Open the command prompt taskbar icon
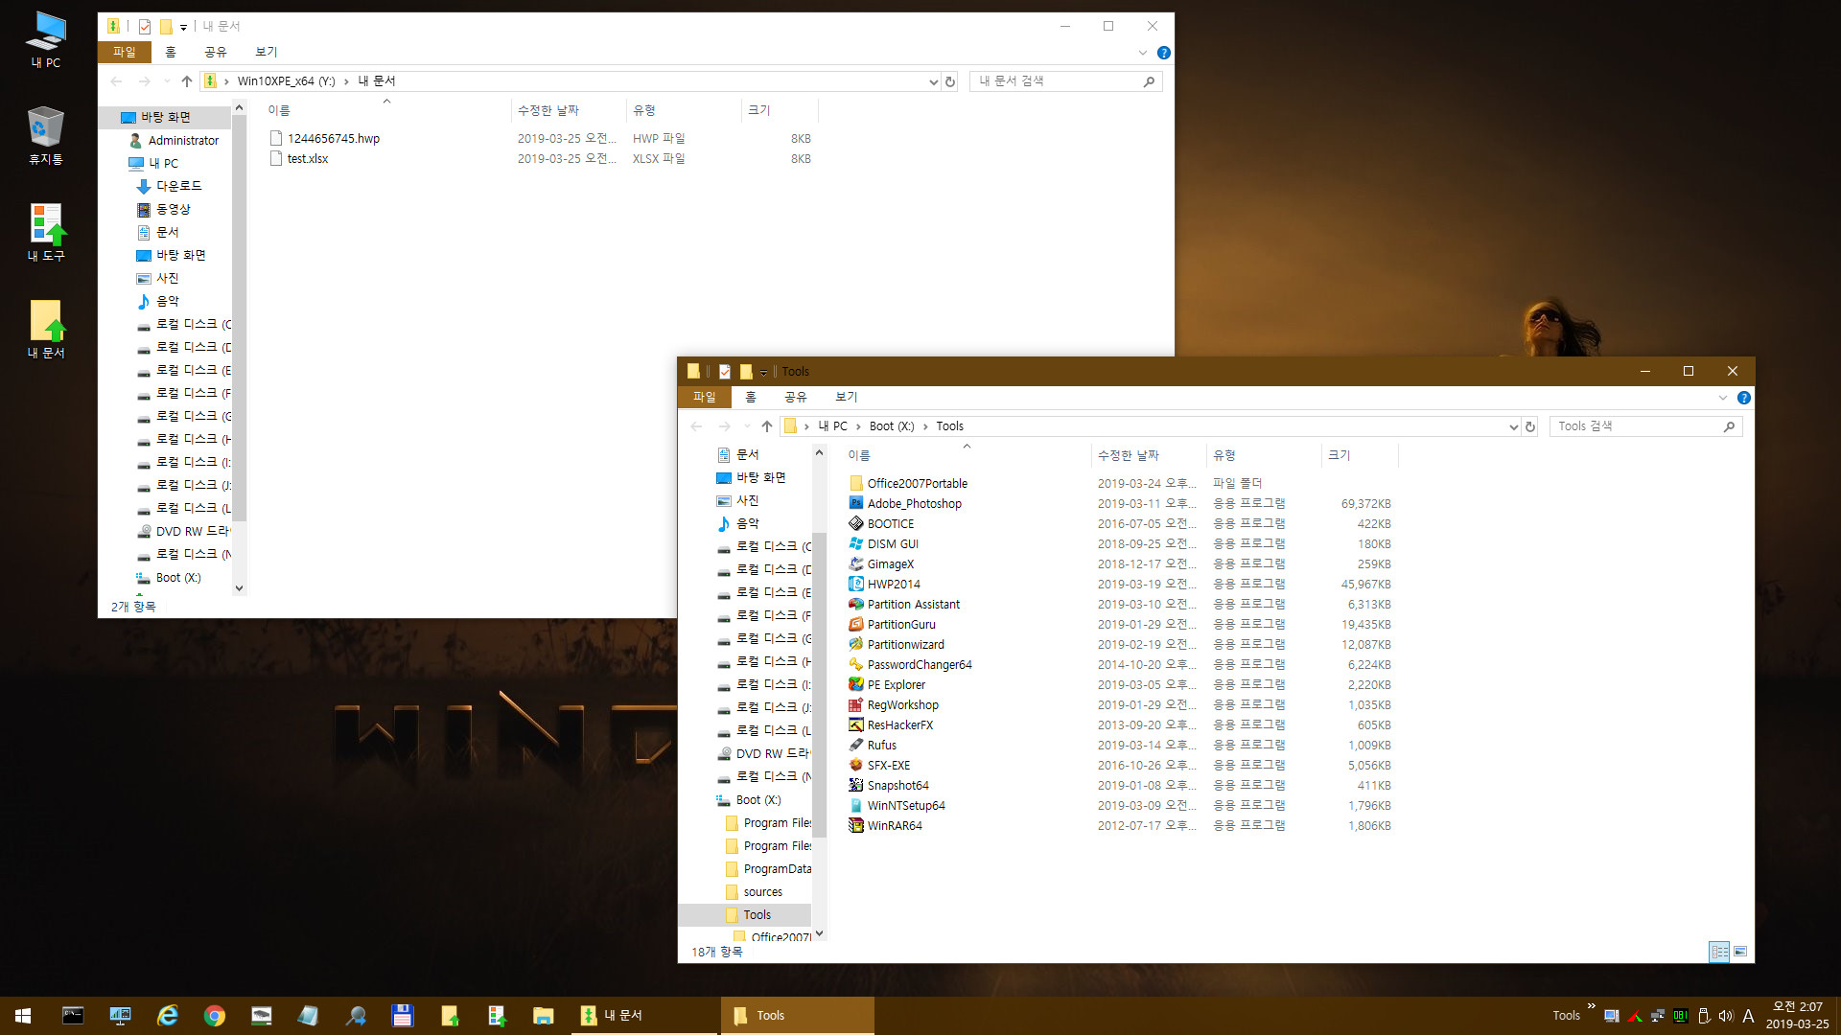 point(73,1016)
